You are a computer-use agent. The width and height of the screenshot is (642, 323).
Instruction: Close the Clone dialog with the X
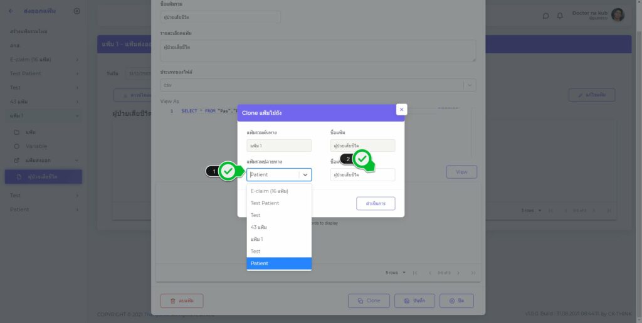pyautogui.click(x=401, y=109)
